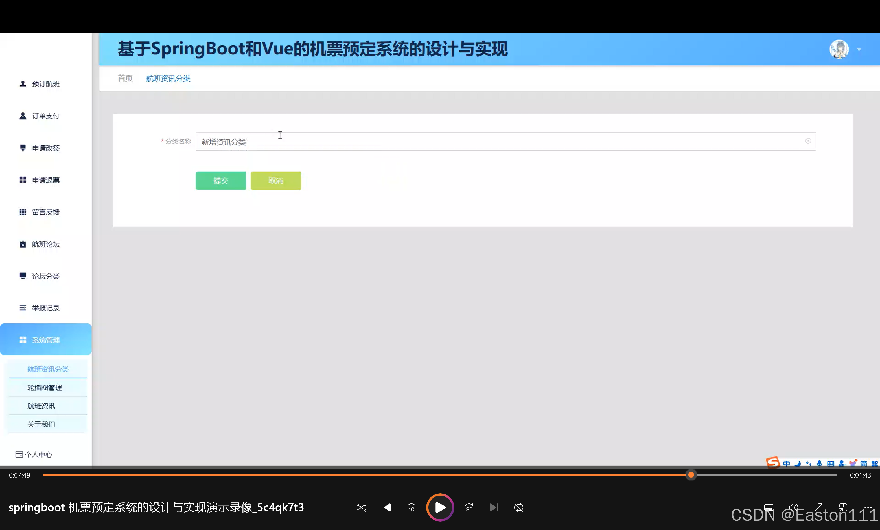Open the avatar dropdown arrow in header
Screen dimensions: 880x530
point(859,49)
